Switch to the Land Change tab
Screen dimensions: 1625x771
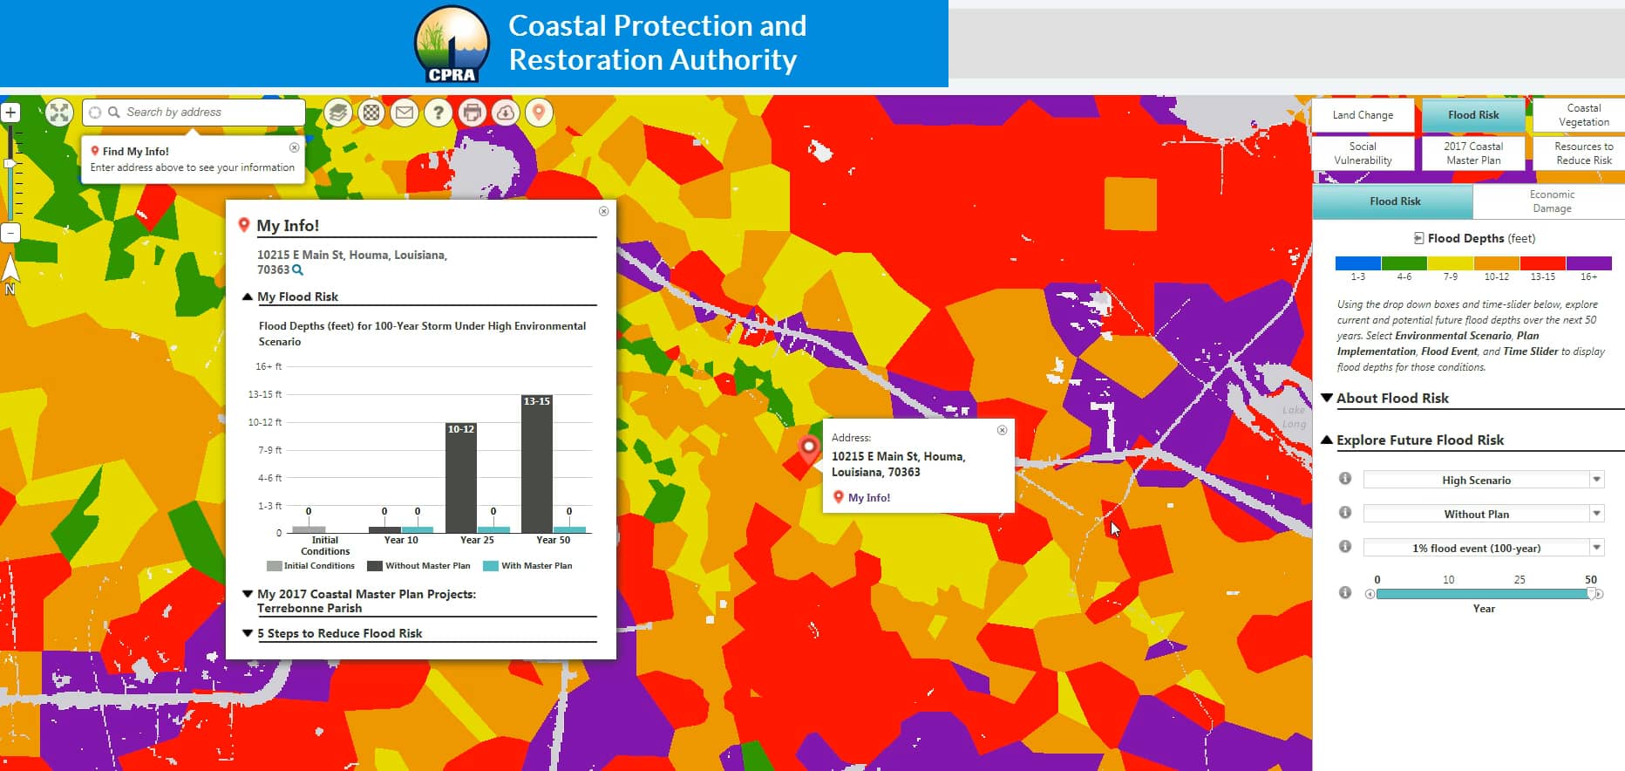[x=1363, y=115]
